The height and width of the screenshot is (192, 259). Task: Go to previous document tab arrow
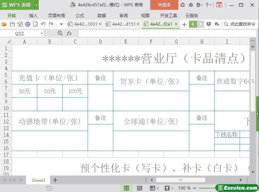click(x=192, y=24)
